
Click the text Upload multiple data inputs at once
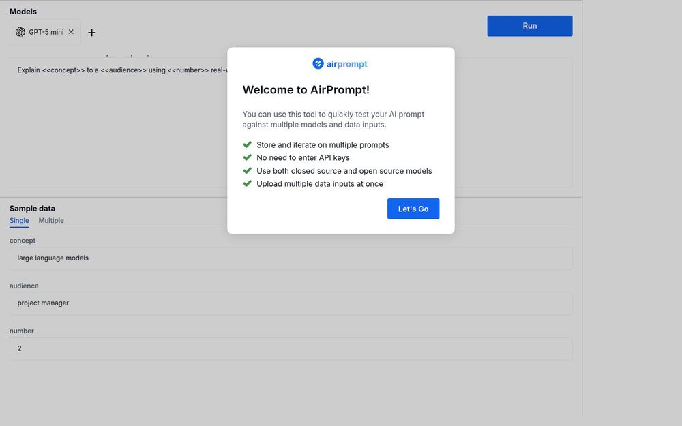[x=320, y=184]
